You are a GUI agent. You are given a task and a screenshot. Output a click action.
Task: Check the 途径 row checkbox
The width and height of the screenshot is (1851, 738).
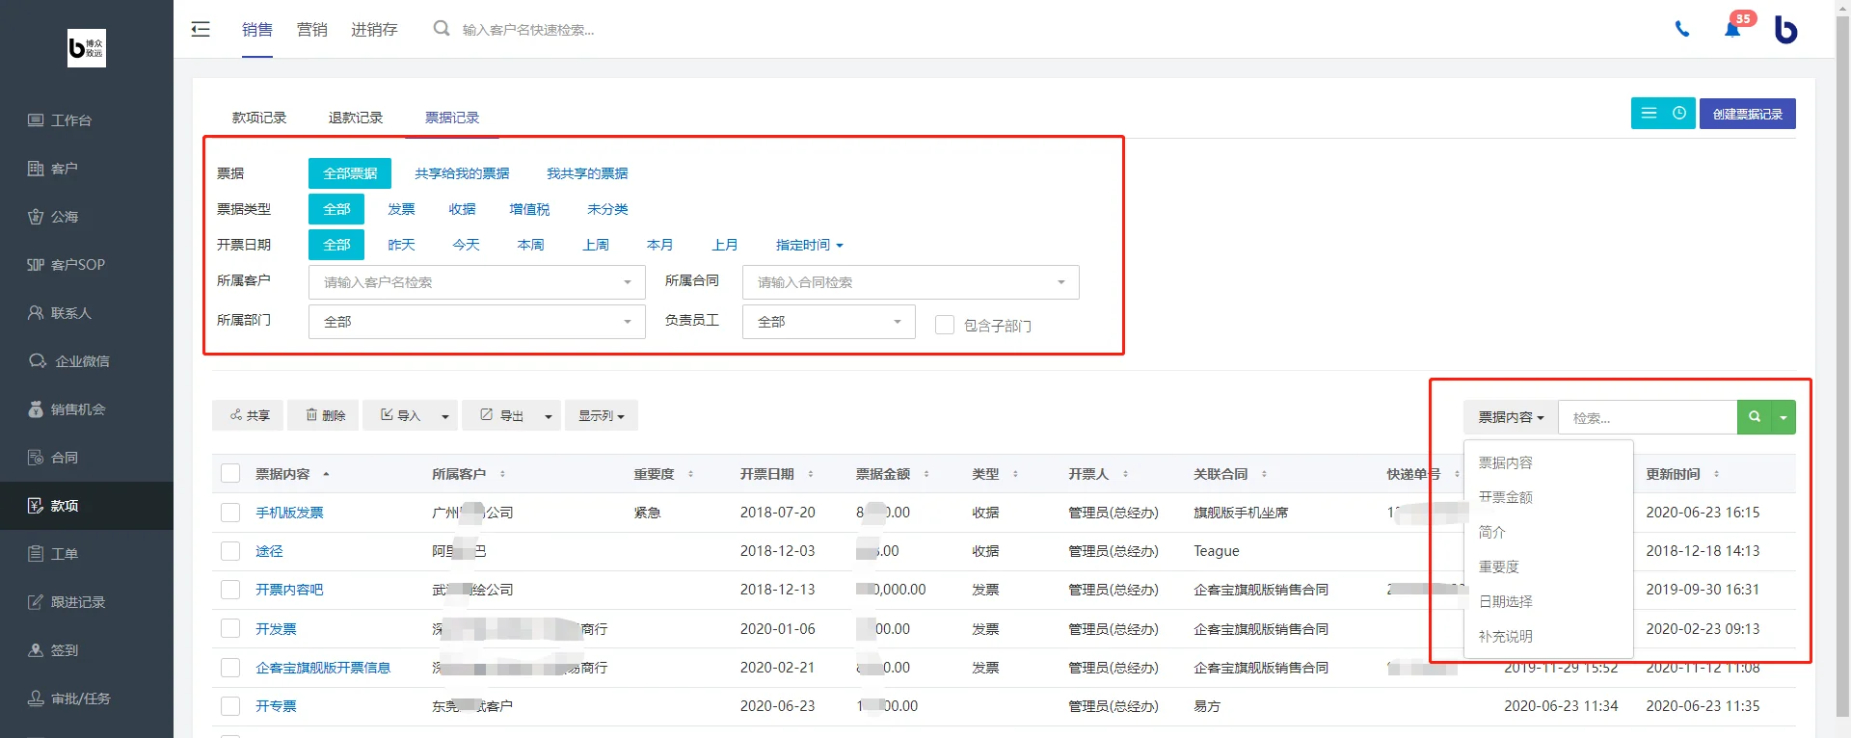230,551
